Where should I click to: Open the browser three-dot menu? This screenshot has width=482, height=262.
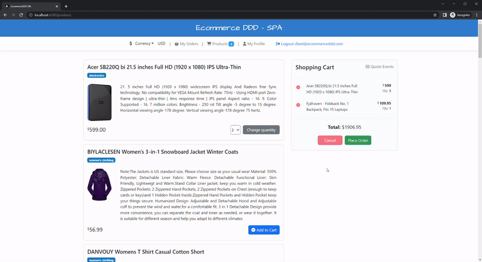click(x=477, y=14)
